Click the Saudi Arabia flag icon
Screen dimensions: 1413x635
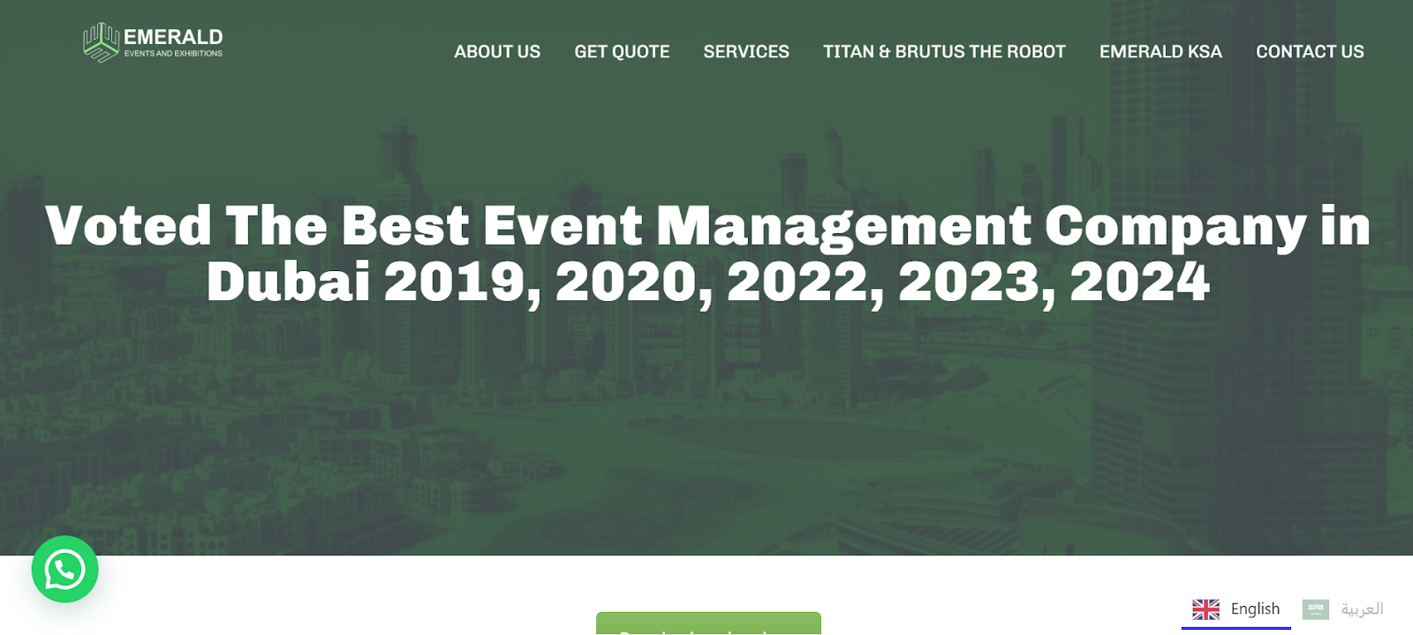[x=1316, y=609]
